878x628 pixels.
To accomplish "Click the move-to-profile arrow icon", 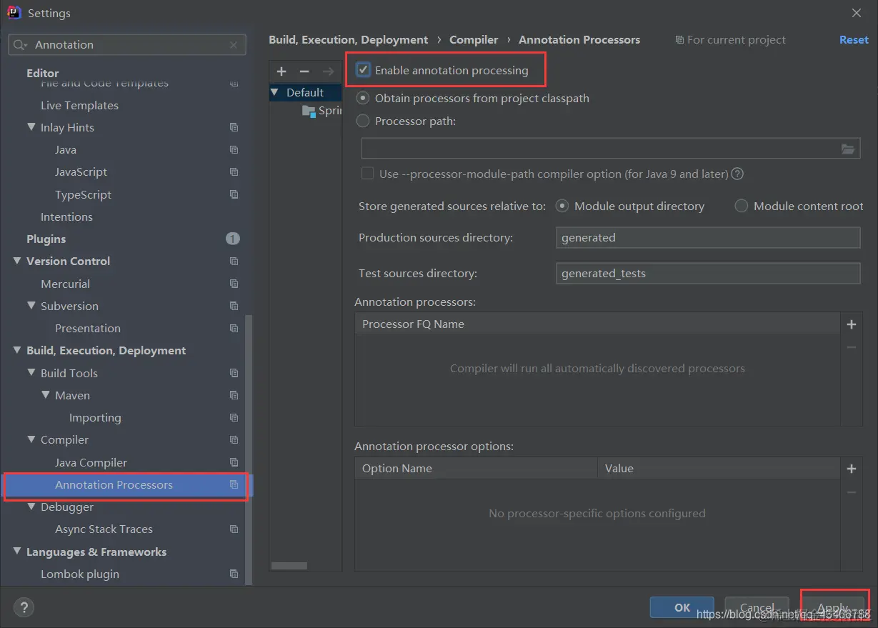I will click(328, 71).
